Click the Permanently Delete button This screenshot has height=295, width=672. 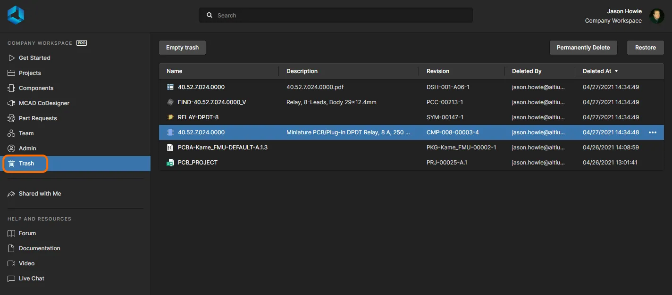[x=583, y=48]
